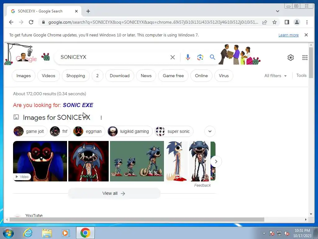
Task: Click the page's up scroll arrow
Action: click(311, 45)
